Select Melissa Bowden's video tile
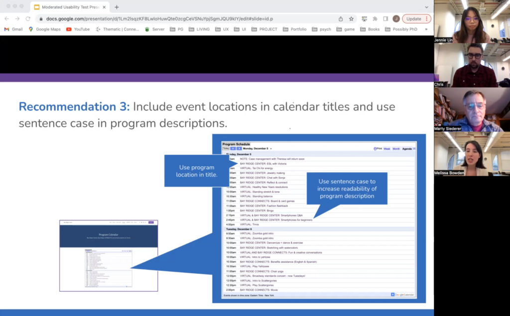 [x=472, y=154]
